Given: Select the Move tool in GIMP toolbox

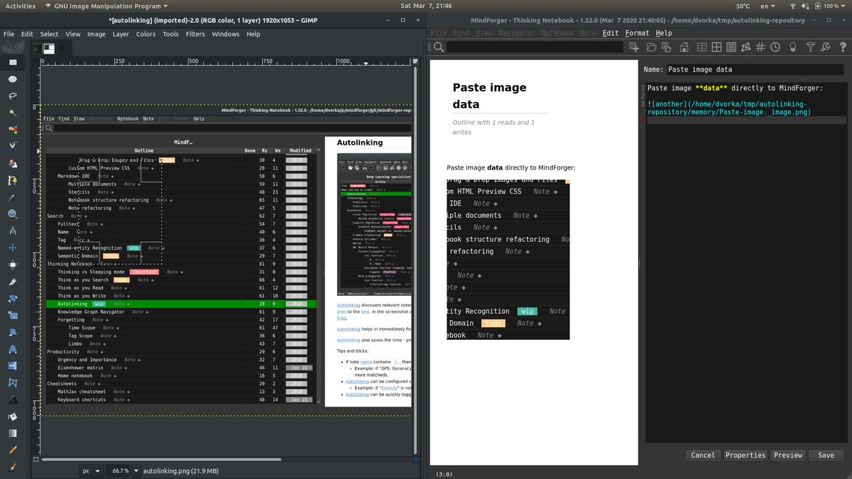Looking at the screenshot, I should [x=12, y=248].
